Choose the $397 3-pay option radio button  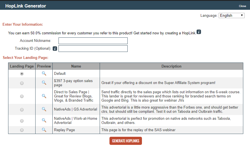tap(22, 83)
